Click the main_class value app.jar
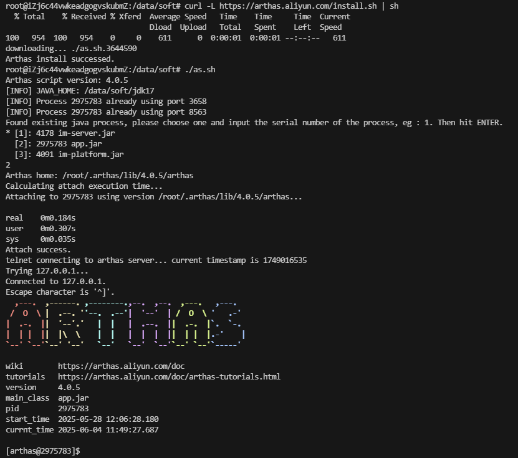The image size is (518, 458). pyautogui.click(x=74, y=398)
